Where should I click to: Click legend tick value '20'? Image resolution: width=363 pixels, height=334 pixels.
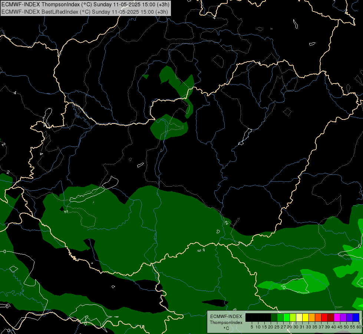(x=271, y=327)
